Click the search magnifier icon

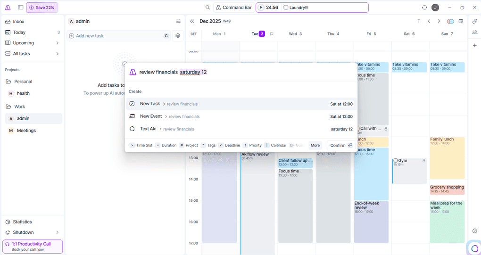point(207,8)
